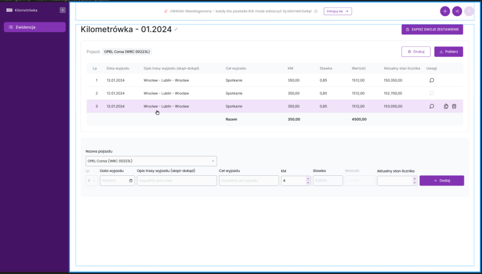Screen dimensions: 482x274
Task: Open the user profile avatar
Action: [469, 11]
